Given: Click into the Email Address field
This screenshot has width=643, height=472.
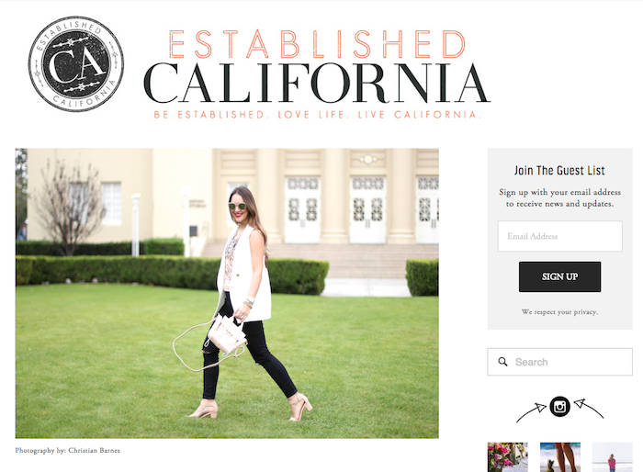Looking at the screenshot, I should pos(559,236).
